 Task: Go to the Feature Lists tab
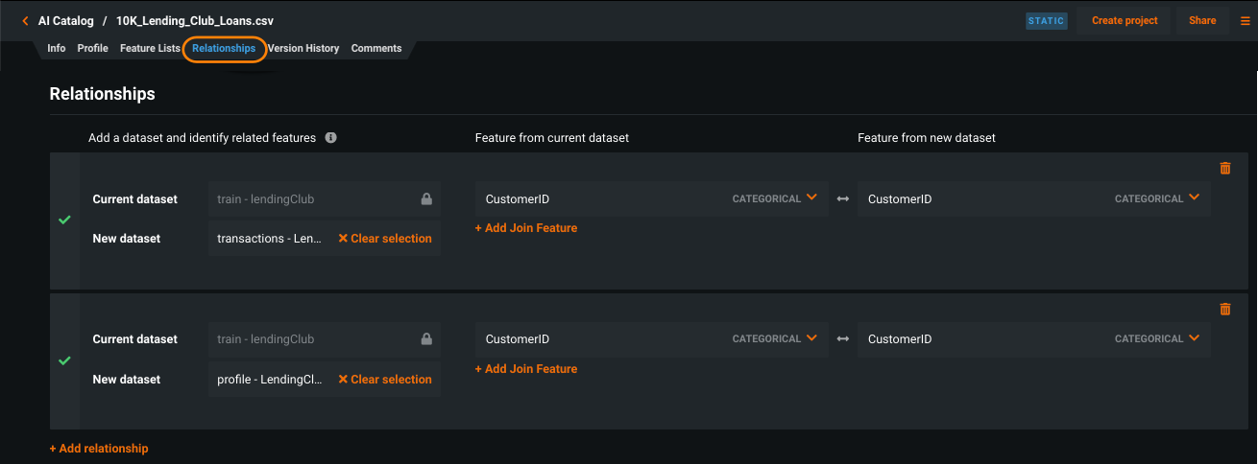click(x=150, y=48)
